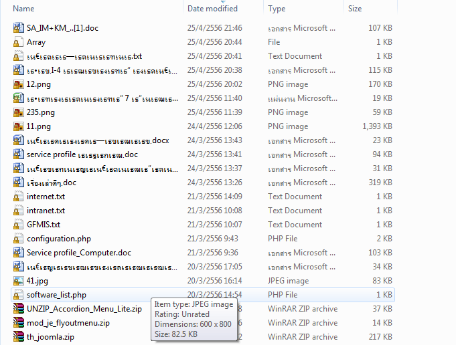This screenshot has width=456, height=345.
Task: Select Word icon of the 34 KB document
Action: pyautogui.click(x=18, y=267)
